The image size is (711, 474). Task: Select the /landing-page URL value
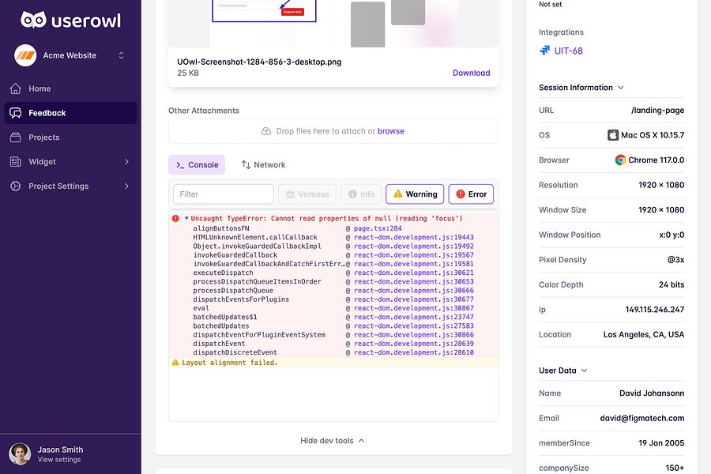click(x=657, y=111)
